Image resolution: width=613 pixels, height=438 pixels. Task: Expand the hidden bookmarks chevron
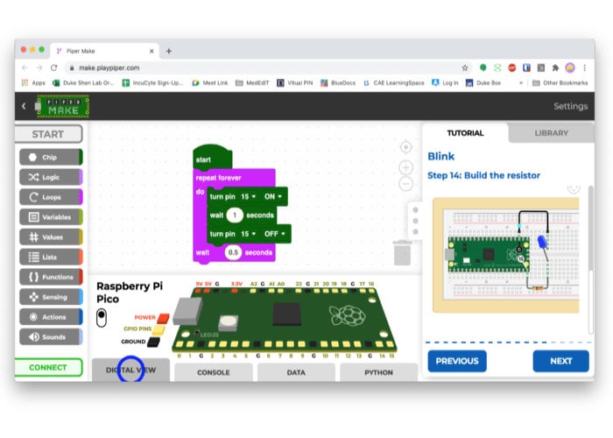pos(521,83)
